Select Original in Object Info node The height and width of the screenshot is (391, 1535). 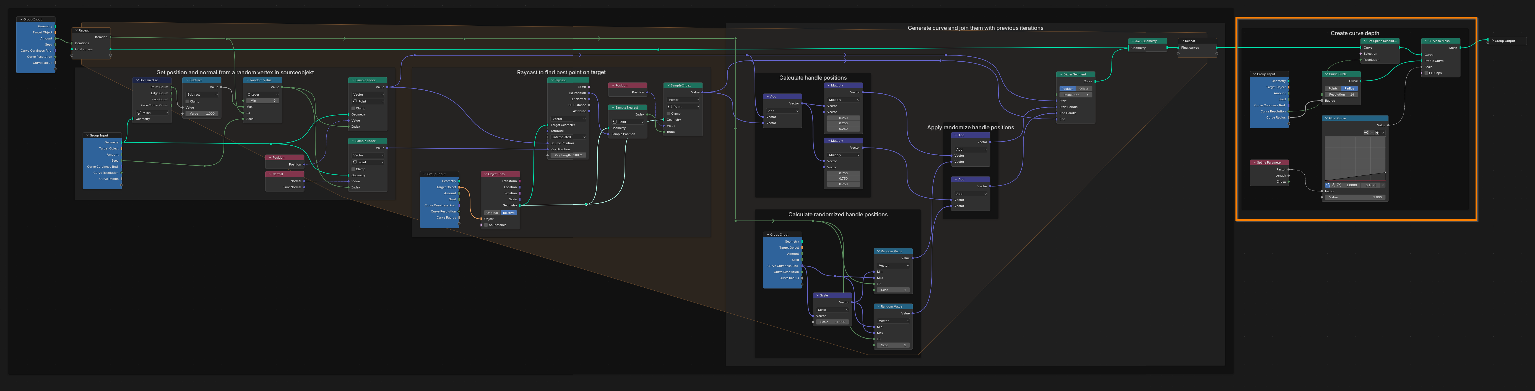click(x=492, y=212)
